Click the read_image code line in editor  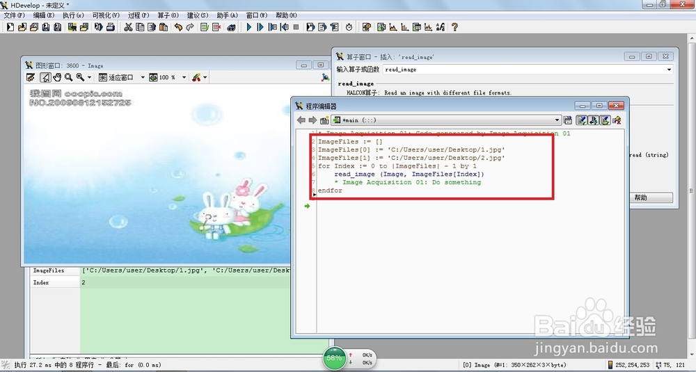click(409, 175)
